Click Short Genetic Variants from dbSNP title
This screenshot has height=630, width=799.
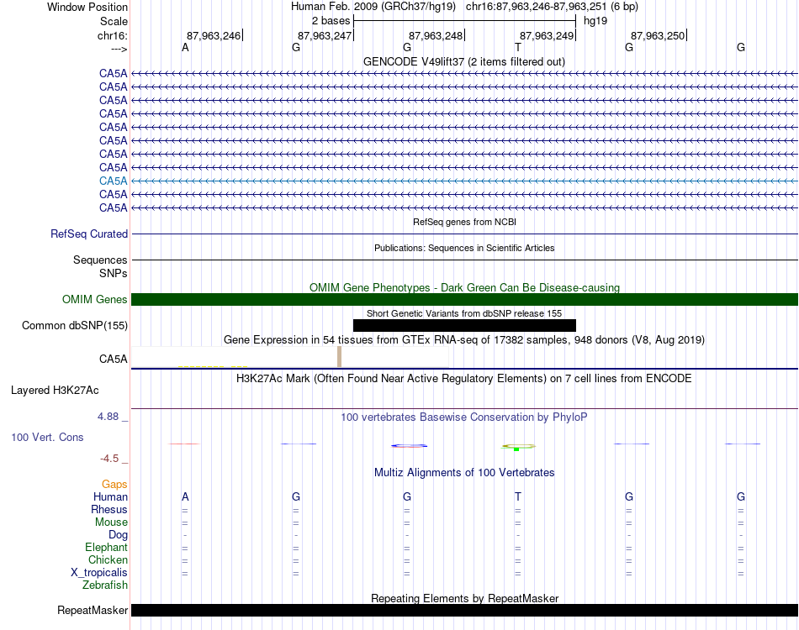click(464, 313)
